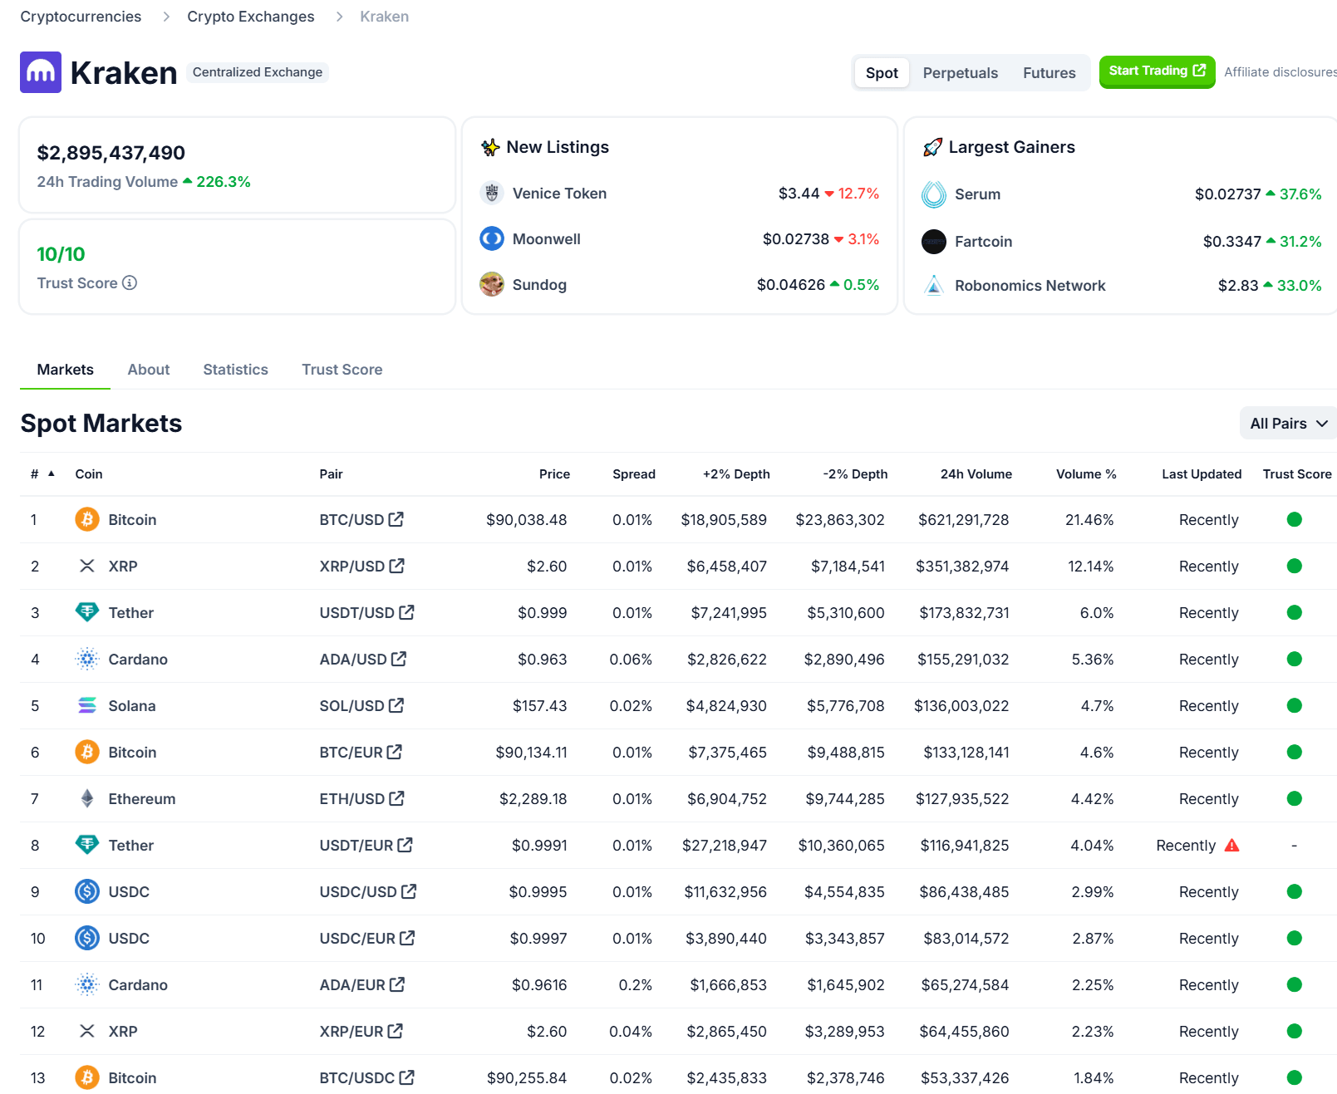Image resolution: width=1337 pixels, height=1094 pixels.
Task: Click the Sundog coin icon
Action: (x=492, y=284)
